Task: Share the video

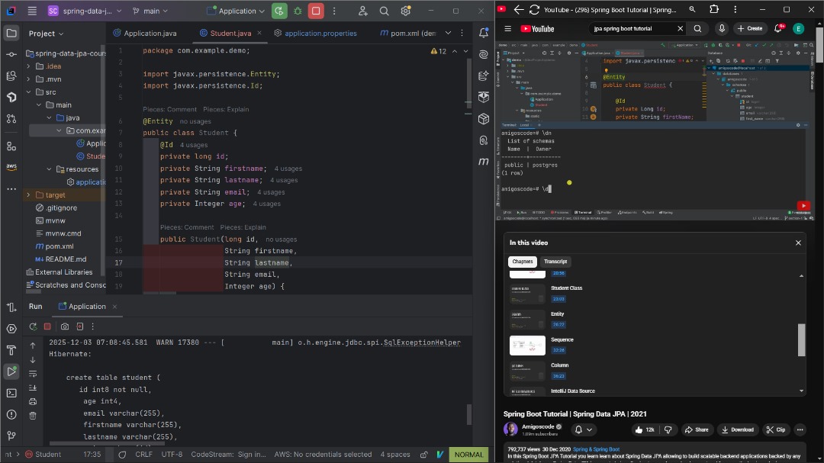Action: 697,430
